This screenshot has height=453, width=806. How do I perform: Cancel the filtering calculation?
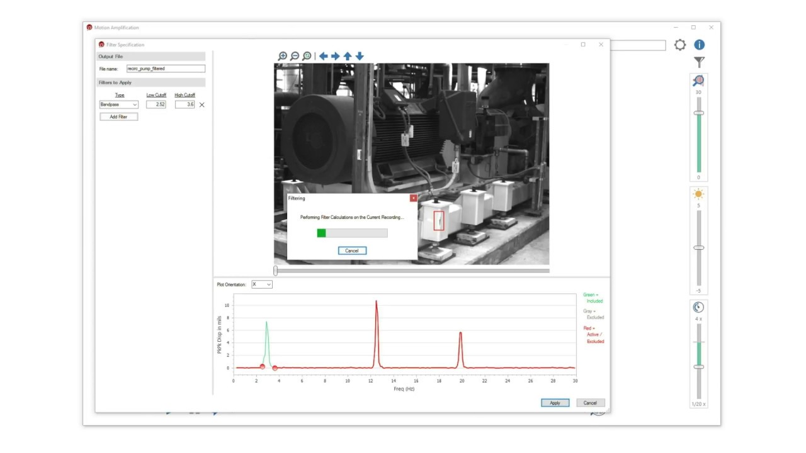tap(352, 250)
